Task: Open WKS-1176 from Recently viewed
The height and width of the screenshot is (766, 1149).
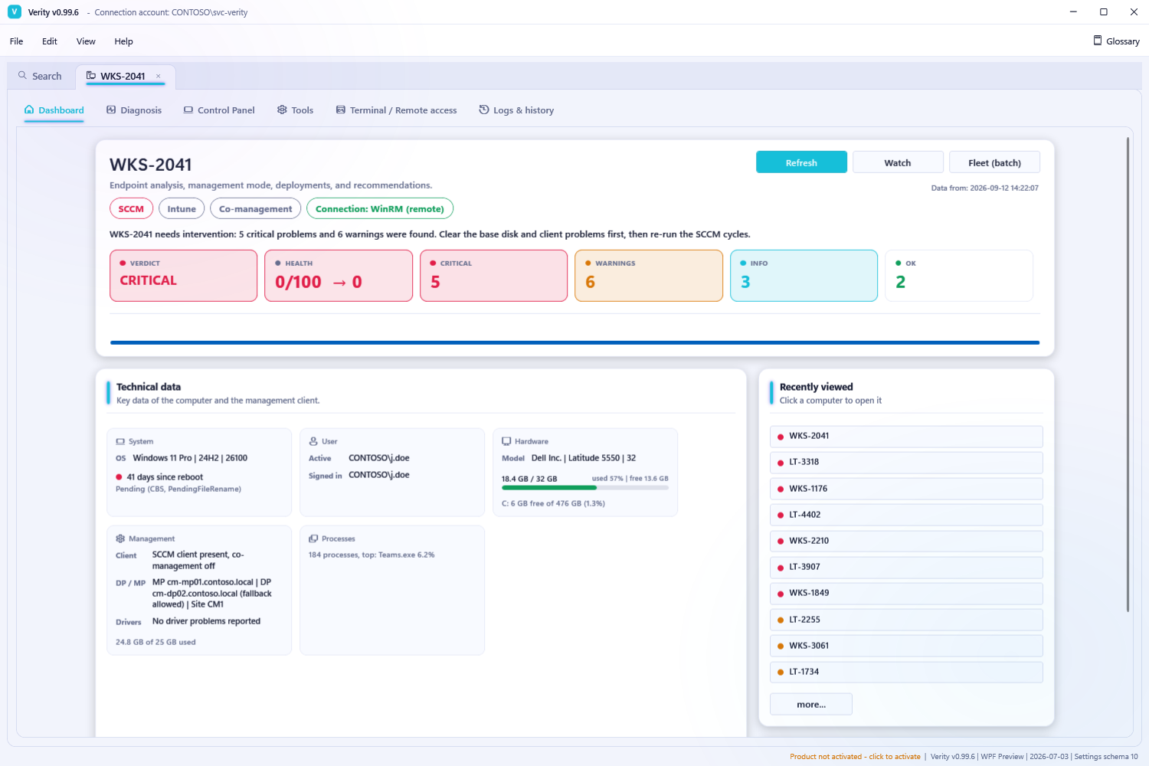Action: pos(906,489)
